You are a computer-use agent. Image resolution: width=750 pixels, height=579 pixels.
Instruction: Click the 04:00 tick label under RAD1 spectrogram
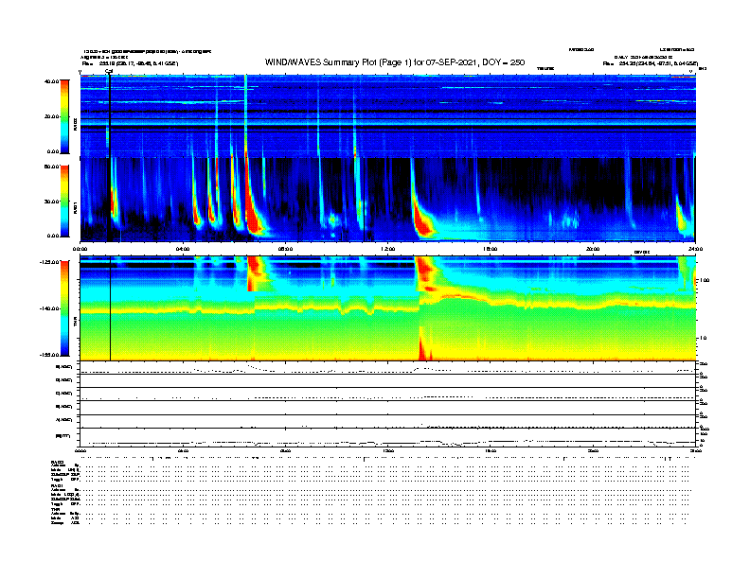coord(183,249)
